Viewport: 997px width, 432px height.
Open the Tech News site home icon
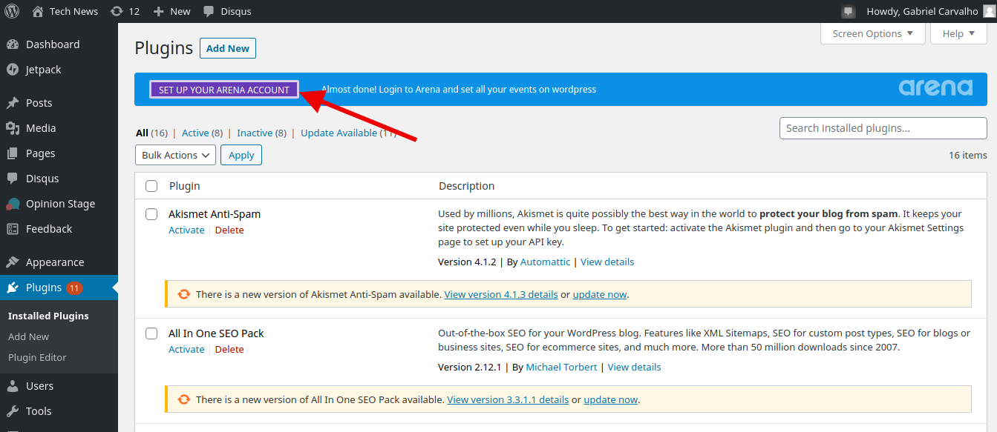pyautogui.click(x=38, y=11)
